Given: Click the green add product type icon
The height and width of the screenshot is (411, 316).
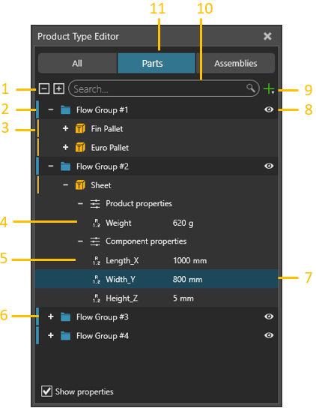Looking at the screenshot, I should [x=269, y=89].
